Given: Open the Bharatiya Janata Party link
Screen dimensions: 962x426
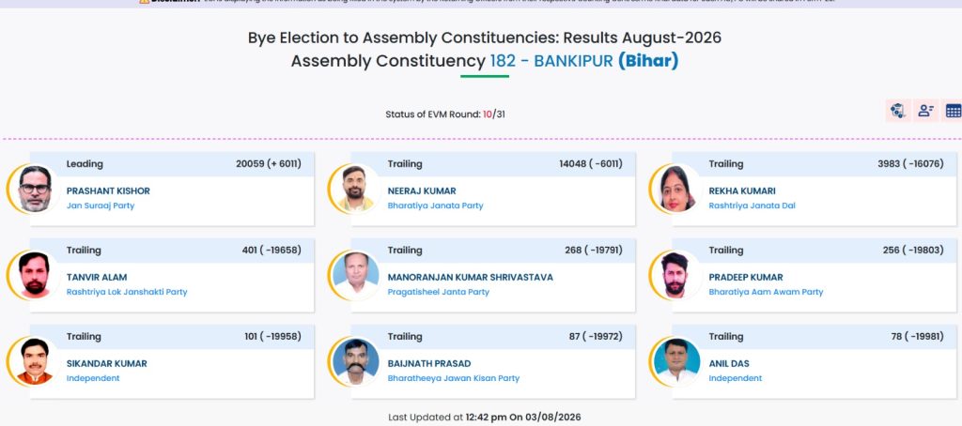Looking at the screenshot, I should [435, 205].
